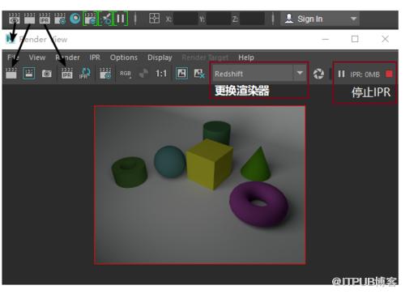The height and width of the screenshot is (294, 405).
Task: Open Render View from Maya status line
Action: click(14, 19)
